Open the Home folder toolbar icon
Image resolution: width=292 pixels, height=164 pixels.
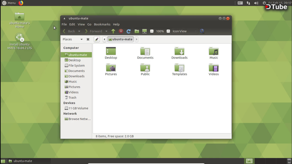tap(137, 31)
